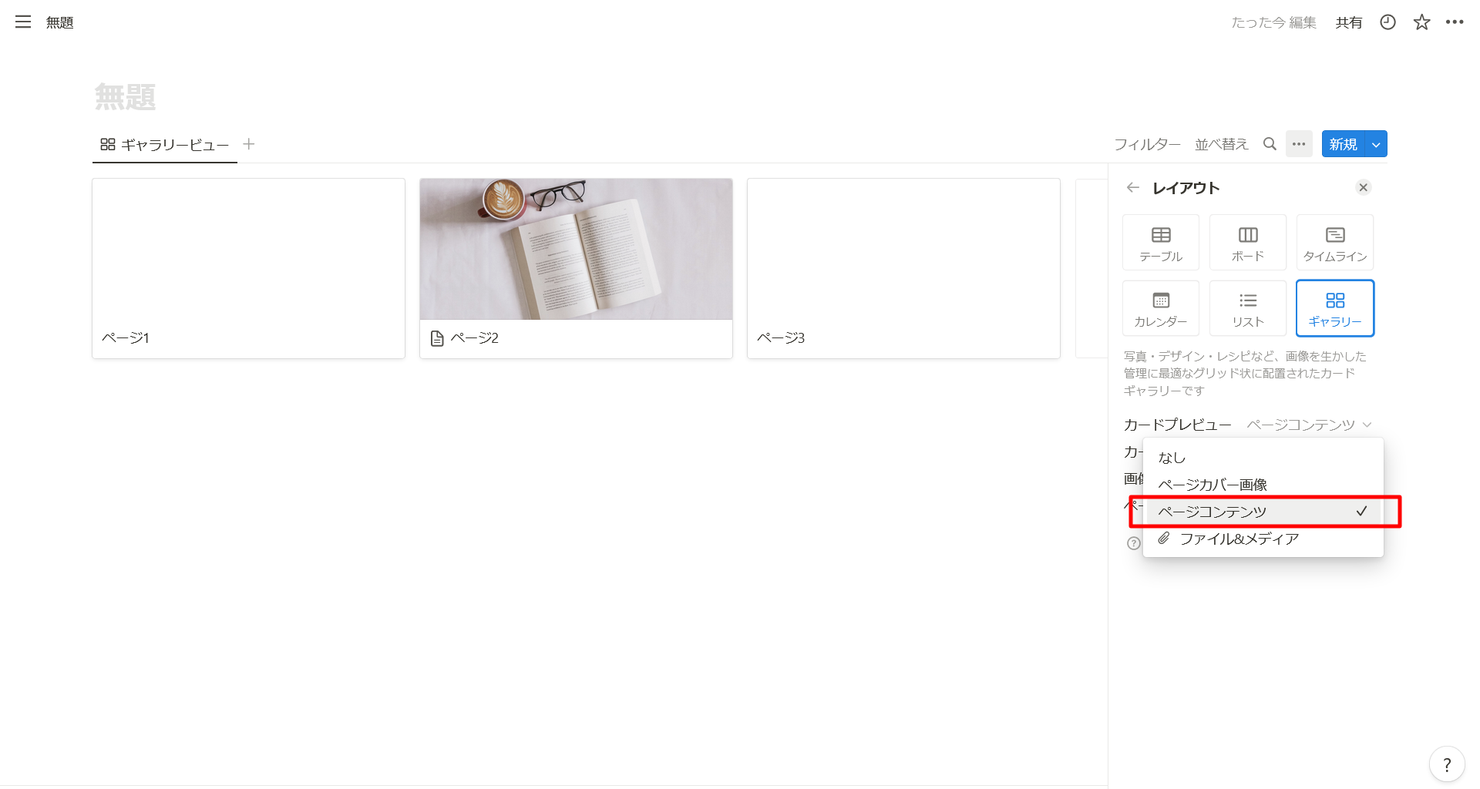
Task: Open the top-right page options ellipsis
Action: (1455, 22)
